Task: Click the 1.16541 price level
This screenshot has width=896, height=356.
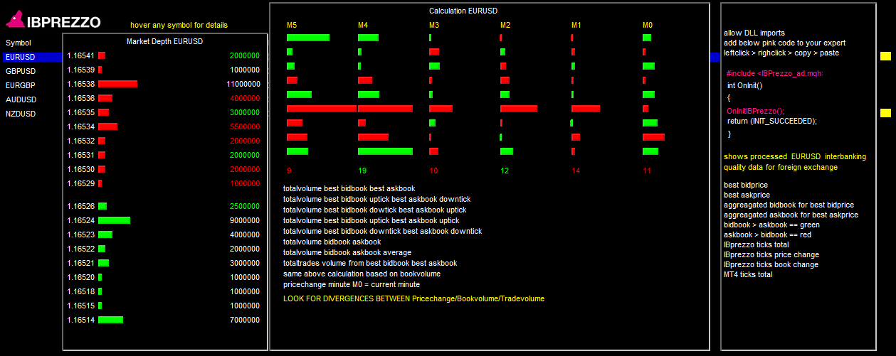Action: 80,55
